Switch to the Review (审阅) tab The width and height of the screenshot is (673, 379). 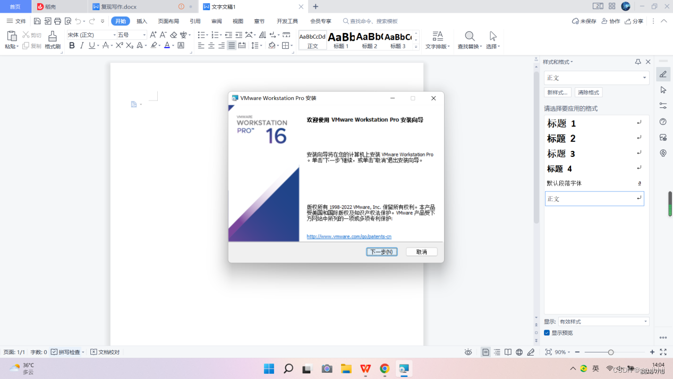(x=216, y=21)
